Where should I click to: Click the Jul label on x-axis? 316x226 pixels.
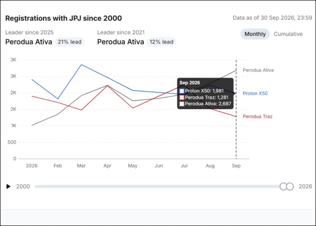coord(184,165)
